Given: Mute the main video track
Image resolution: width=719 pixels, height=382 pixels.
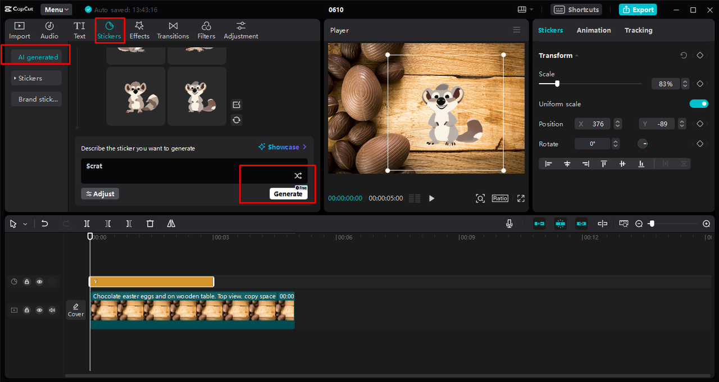Looking at the screenshot, I should (52, 310).
